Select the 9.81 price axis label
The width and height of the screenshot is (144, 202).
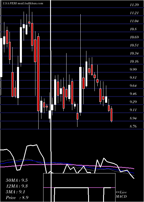133,78
